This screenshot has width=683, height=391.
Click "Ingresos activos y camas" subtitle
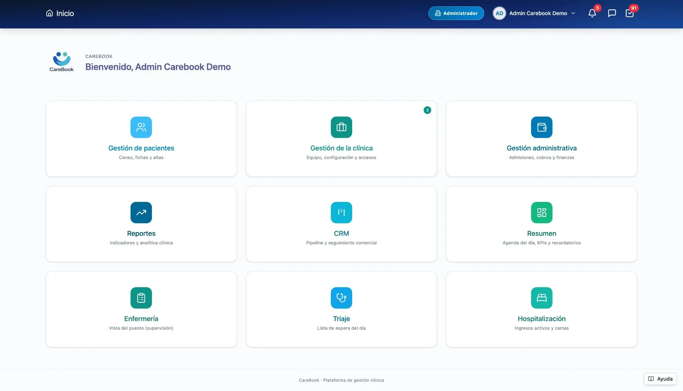542,328
